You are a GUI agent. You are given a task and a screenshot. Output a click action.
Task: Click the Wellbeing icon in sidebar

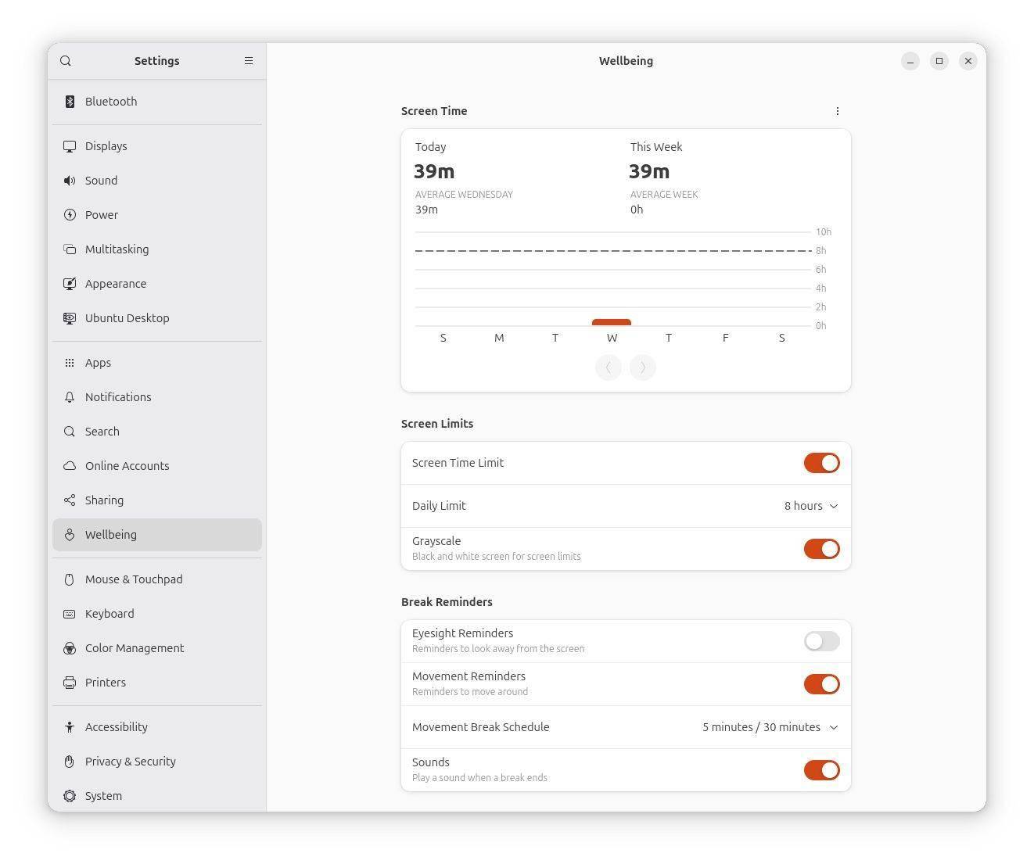pyautogui.click(x=70, y=535)
